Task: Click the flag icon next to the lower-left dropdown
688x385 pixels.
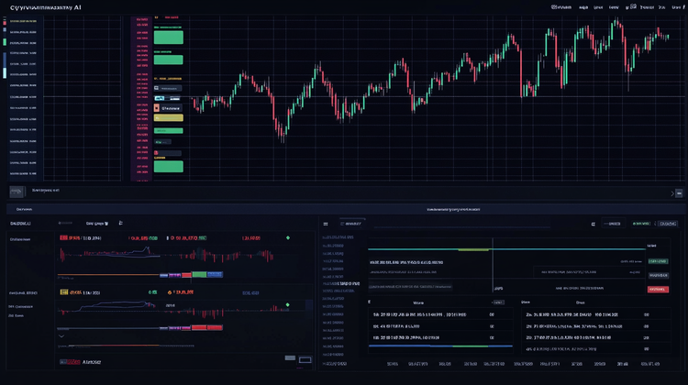Action: [121, 223]
